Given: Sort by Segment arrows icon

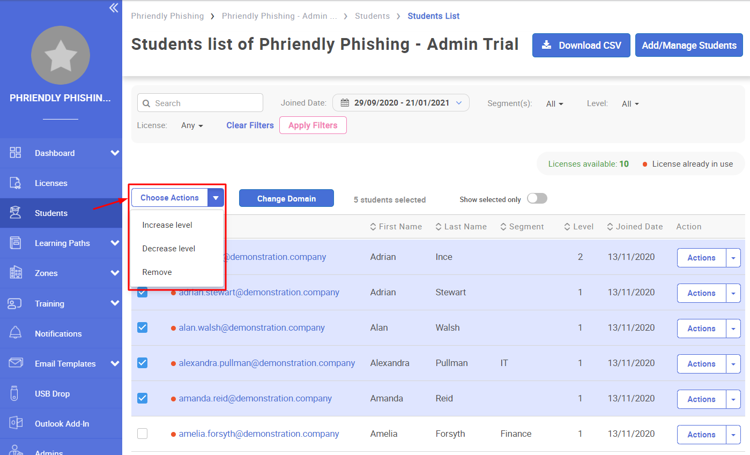Looking at the screenshot, I should click(x=503, y=227).
